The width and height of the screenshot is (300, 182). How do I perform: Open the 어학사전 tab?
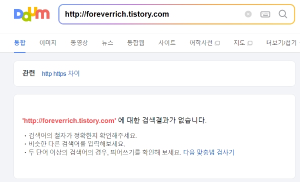click(204, 42)
